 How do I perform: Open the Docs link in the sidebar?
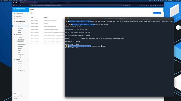(15, 93)
